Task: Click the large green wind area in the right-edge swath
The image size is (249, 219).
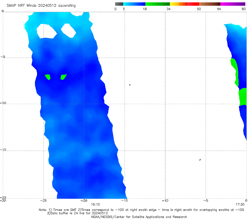Action: pyautogui.click(x=243, y=97)
